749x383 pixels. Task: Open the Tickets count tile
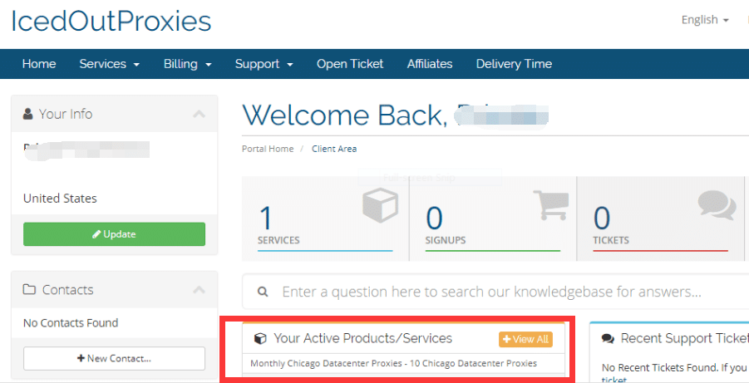(x=661, y=219)
